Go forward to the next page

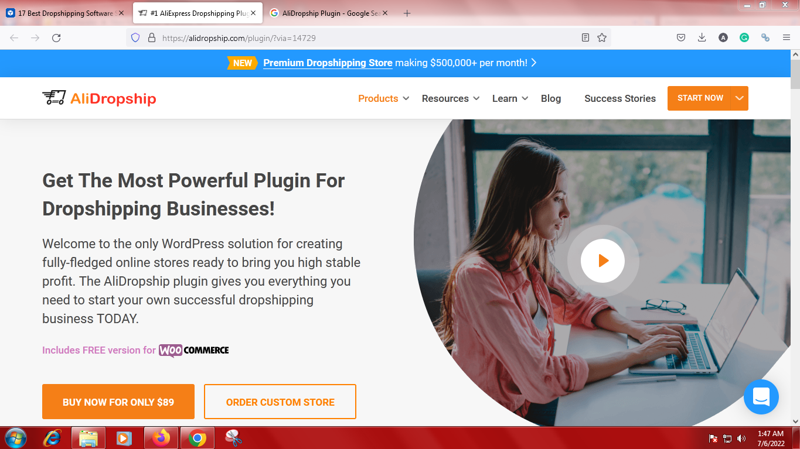pyautogui.click(x=35, y=37)
